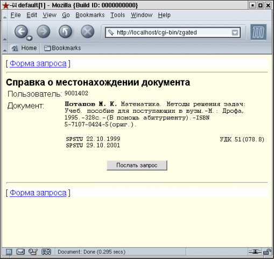Click the security padlock icon in status bar
This screenshot has width=274, height=259.
click(x=268, y=252)
